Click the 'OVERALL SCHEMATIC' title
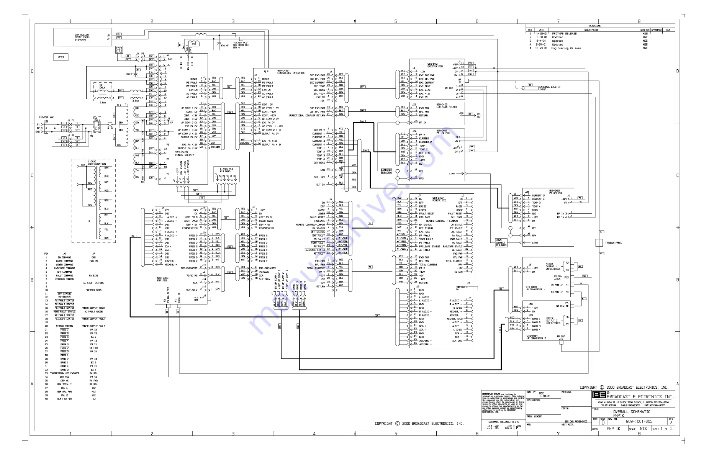Viewport: 704px width, 455px height. [632, 412]
